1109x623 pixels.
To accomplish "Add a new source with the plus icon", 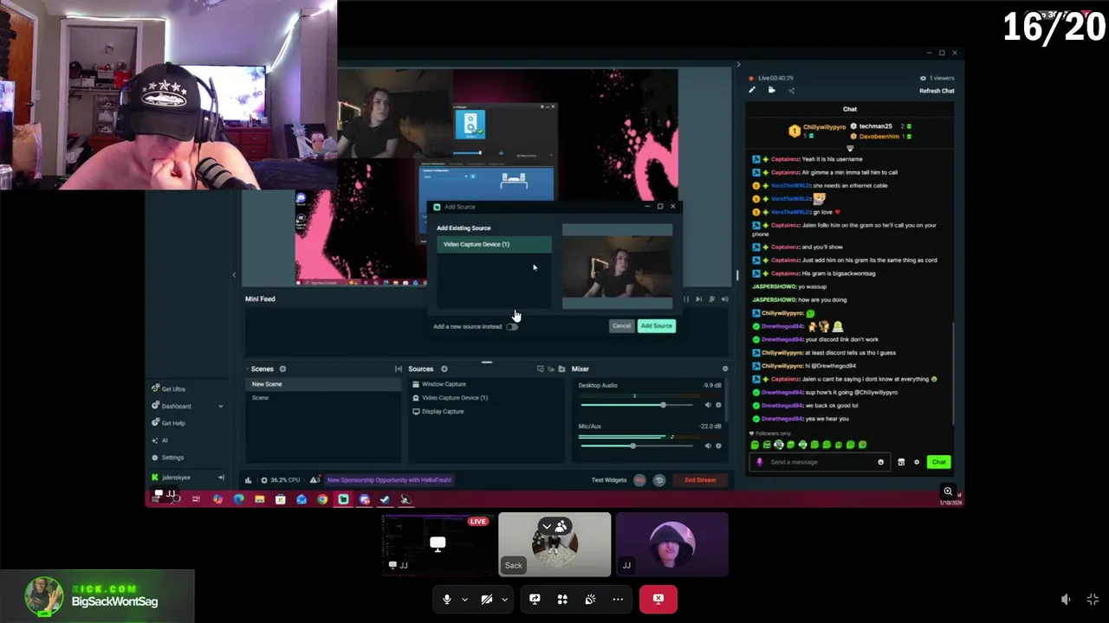I will pos(444,369).
